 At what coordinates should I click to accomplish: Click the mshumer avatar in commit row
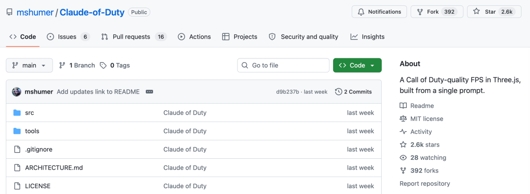[x=17, y=92]
